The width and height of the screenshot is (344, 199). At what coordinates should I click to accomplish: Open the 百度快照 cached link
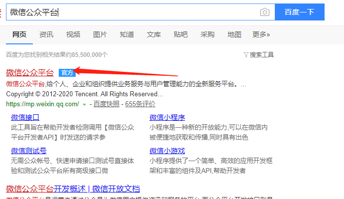pos(107,104)
